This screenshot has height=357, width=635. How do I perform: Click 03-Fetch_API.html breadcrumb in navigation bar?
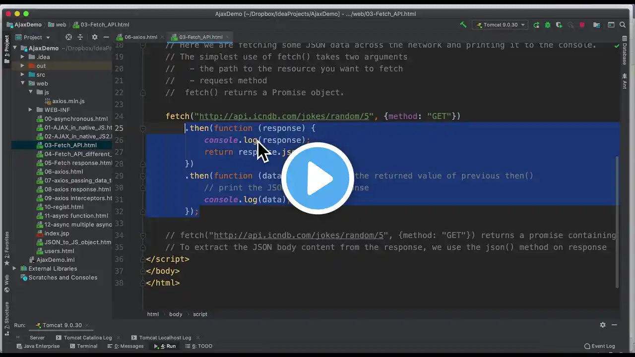click(x=101, y=25)
